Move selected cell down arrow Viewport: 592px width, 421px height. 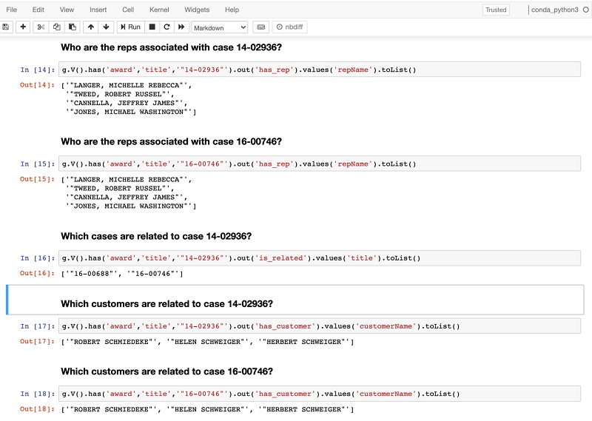click(106, 27)
